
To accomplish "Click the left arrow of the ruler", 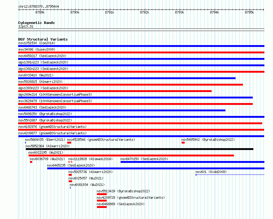I will [x=19, y=10].
